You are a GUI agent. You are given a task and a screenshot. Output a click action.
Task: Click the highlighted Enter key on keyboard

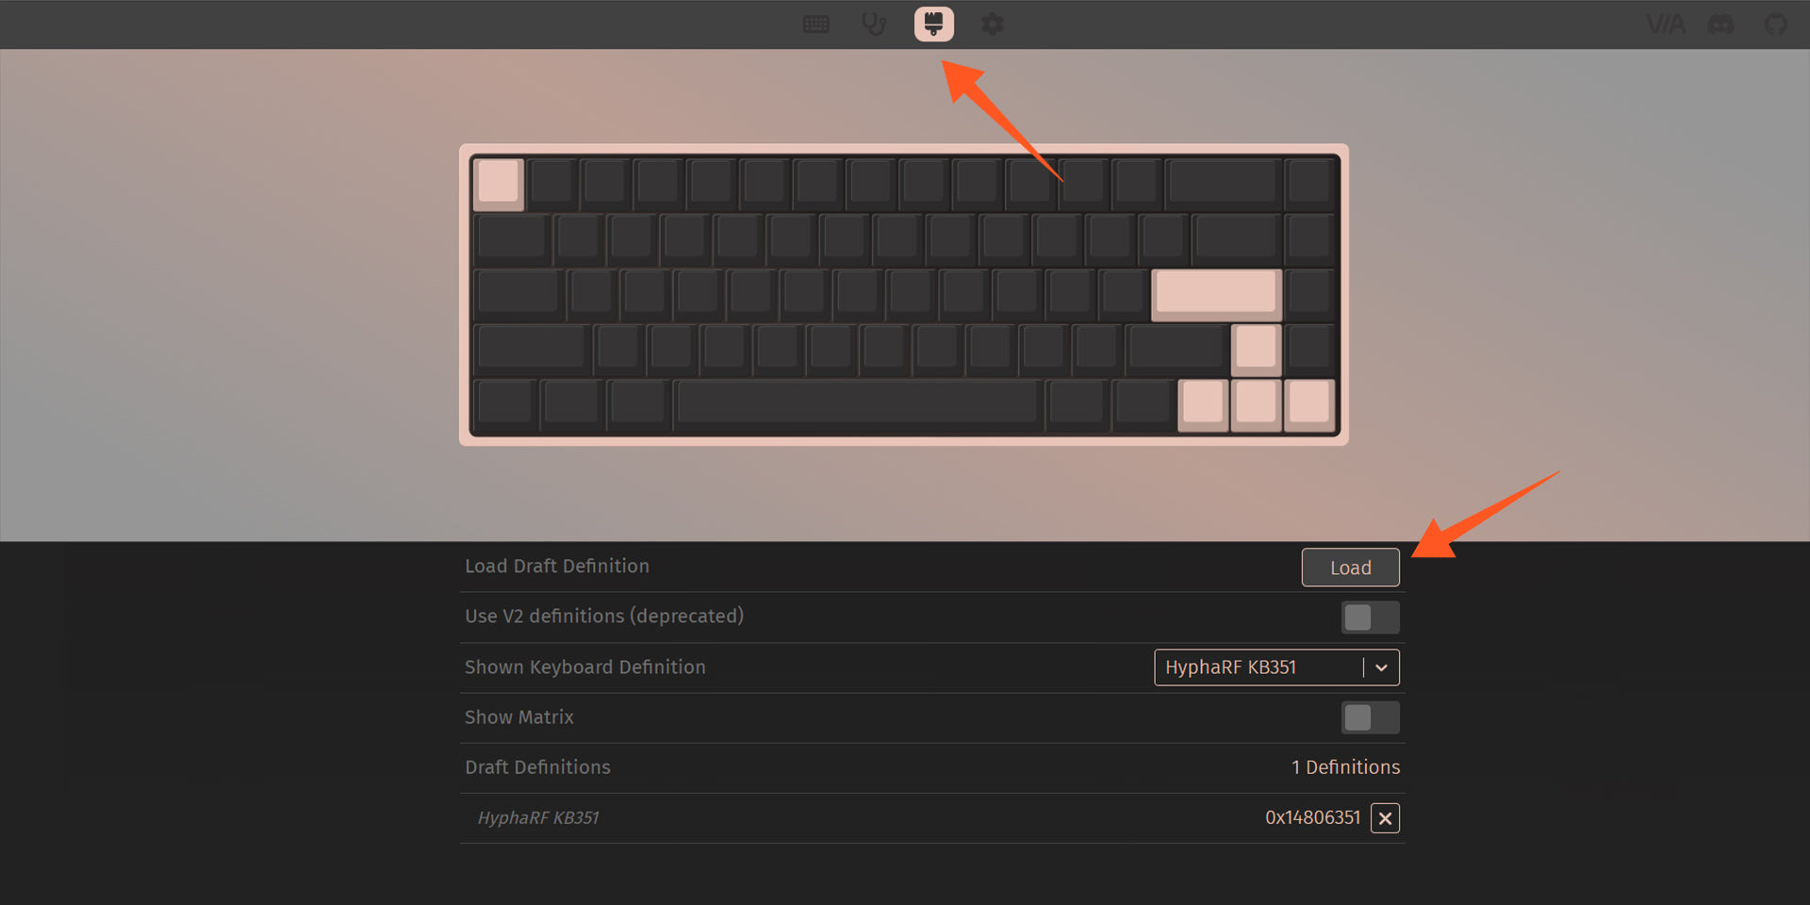(x=1216, y=294)
